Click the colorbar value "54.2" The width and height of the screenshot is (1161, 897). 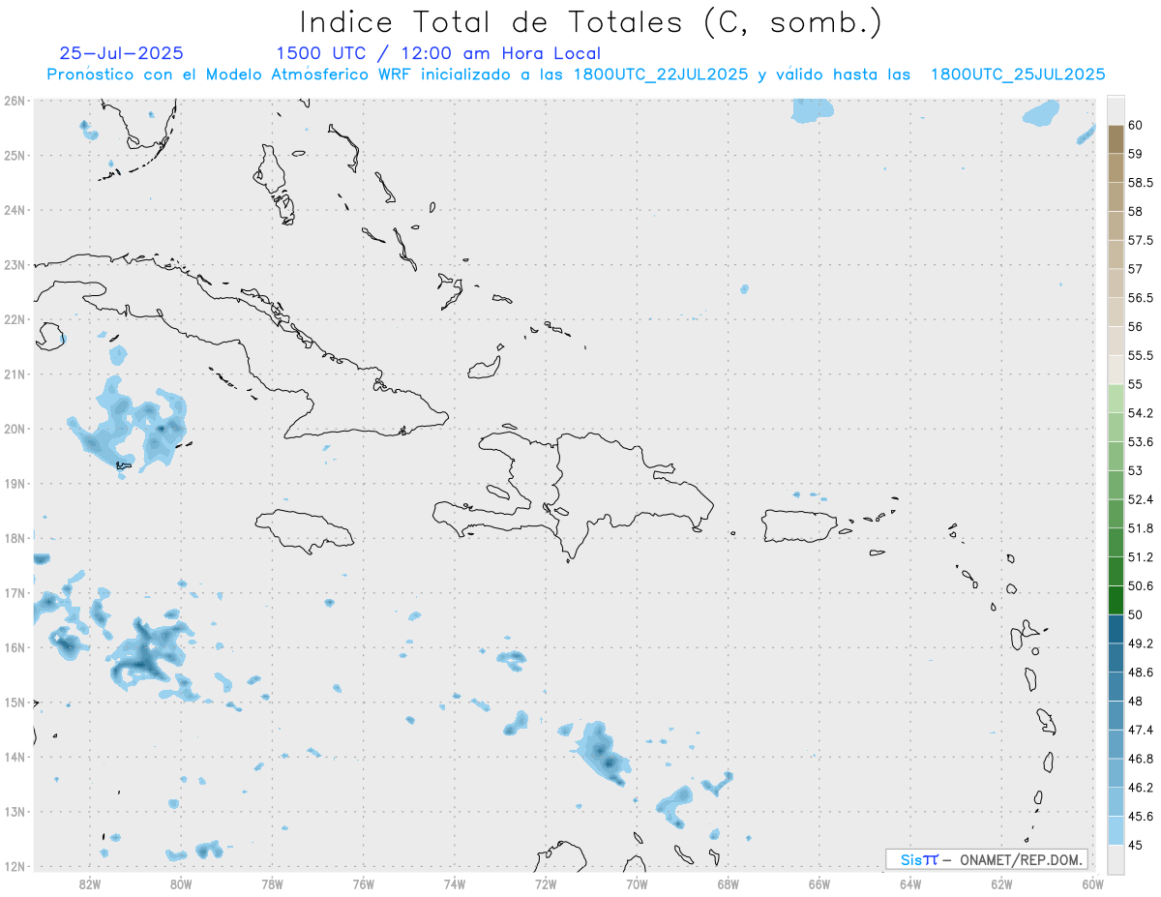pos(1140,413)
